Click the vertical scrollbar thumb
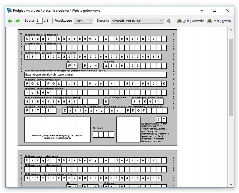The height and width of the screenshot is (193, 239). 231,77
